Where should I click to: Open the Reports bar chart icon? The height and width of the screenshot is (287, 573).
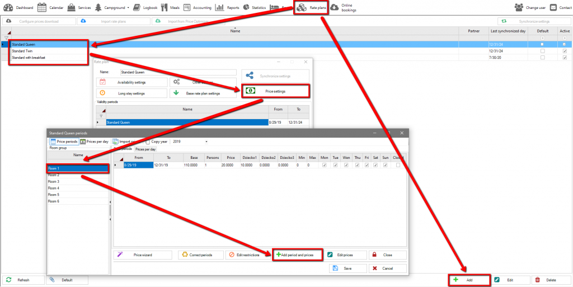[219, 7]
